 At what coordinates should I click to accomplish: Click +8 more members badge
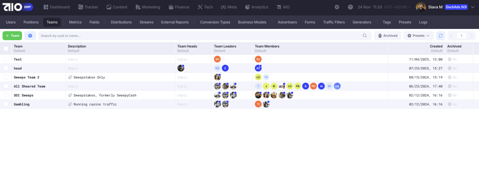(337, 86)
